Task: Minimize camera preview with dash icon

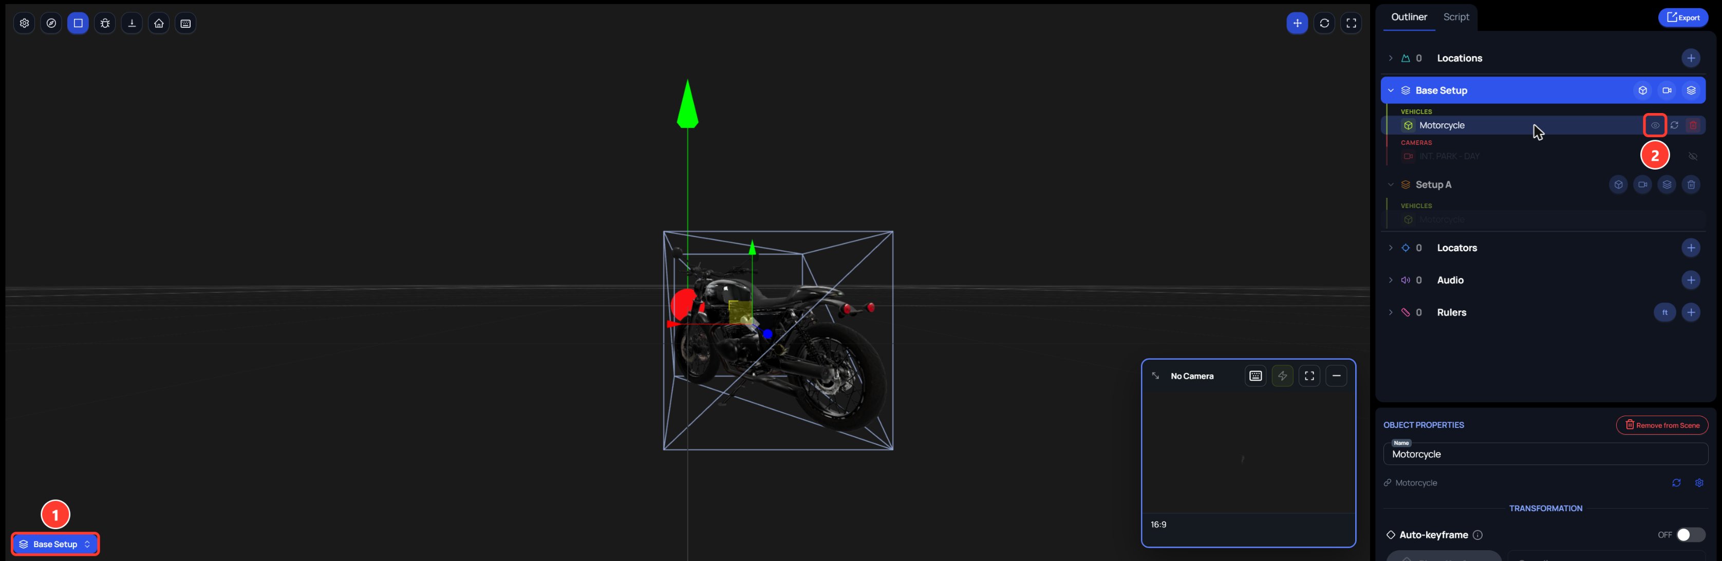Action: click(x=1336, y=376)
